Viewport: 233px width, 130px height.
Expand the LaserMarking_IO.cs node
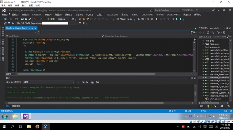tap(203, 50)
